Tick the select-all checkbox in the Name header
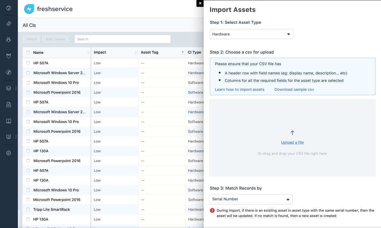 click(28, 53)
